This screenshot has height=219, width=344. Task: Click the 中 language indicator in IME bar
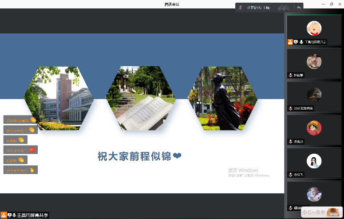tap(305, 212)
